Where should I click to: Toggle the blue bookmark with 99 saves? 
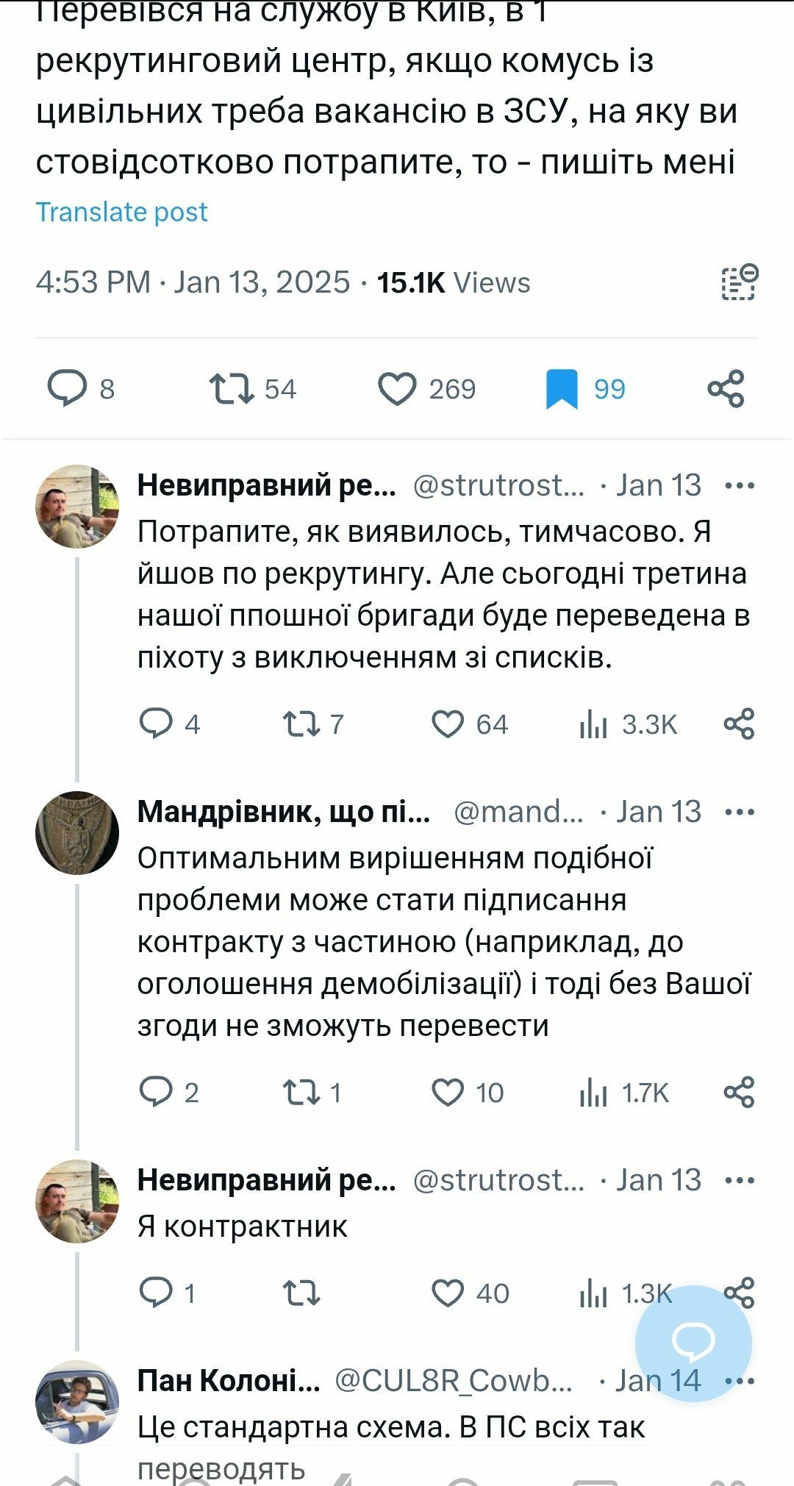pyautogui.click(x=562, y=389)
